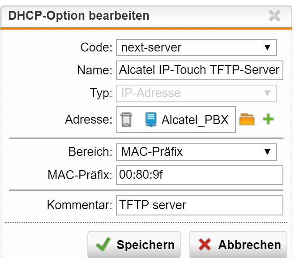Add a new address with the green plus
The image size is (295, 258).
pos(268,119)
